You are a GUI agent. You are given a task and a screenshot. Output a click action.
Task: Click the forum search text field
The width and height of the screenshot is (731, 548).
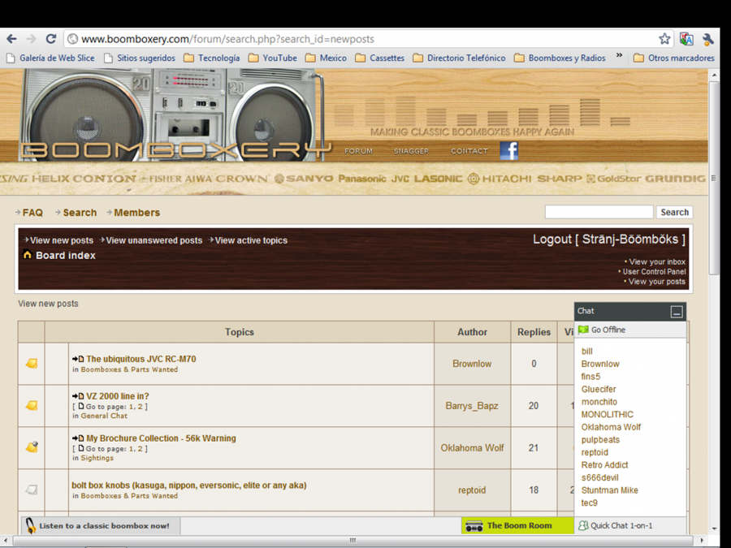[599, 212]
